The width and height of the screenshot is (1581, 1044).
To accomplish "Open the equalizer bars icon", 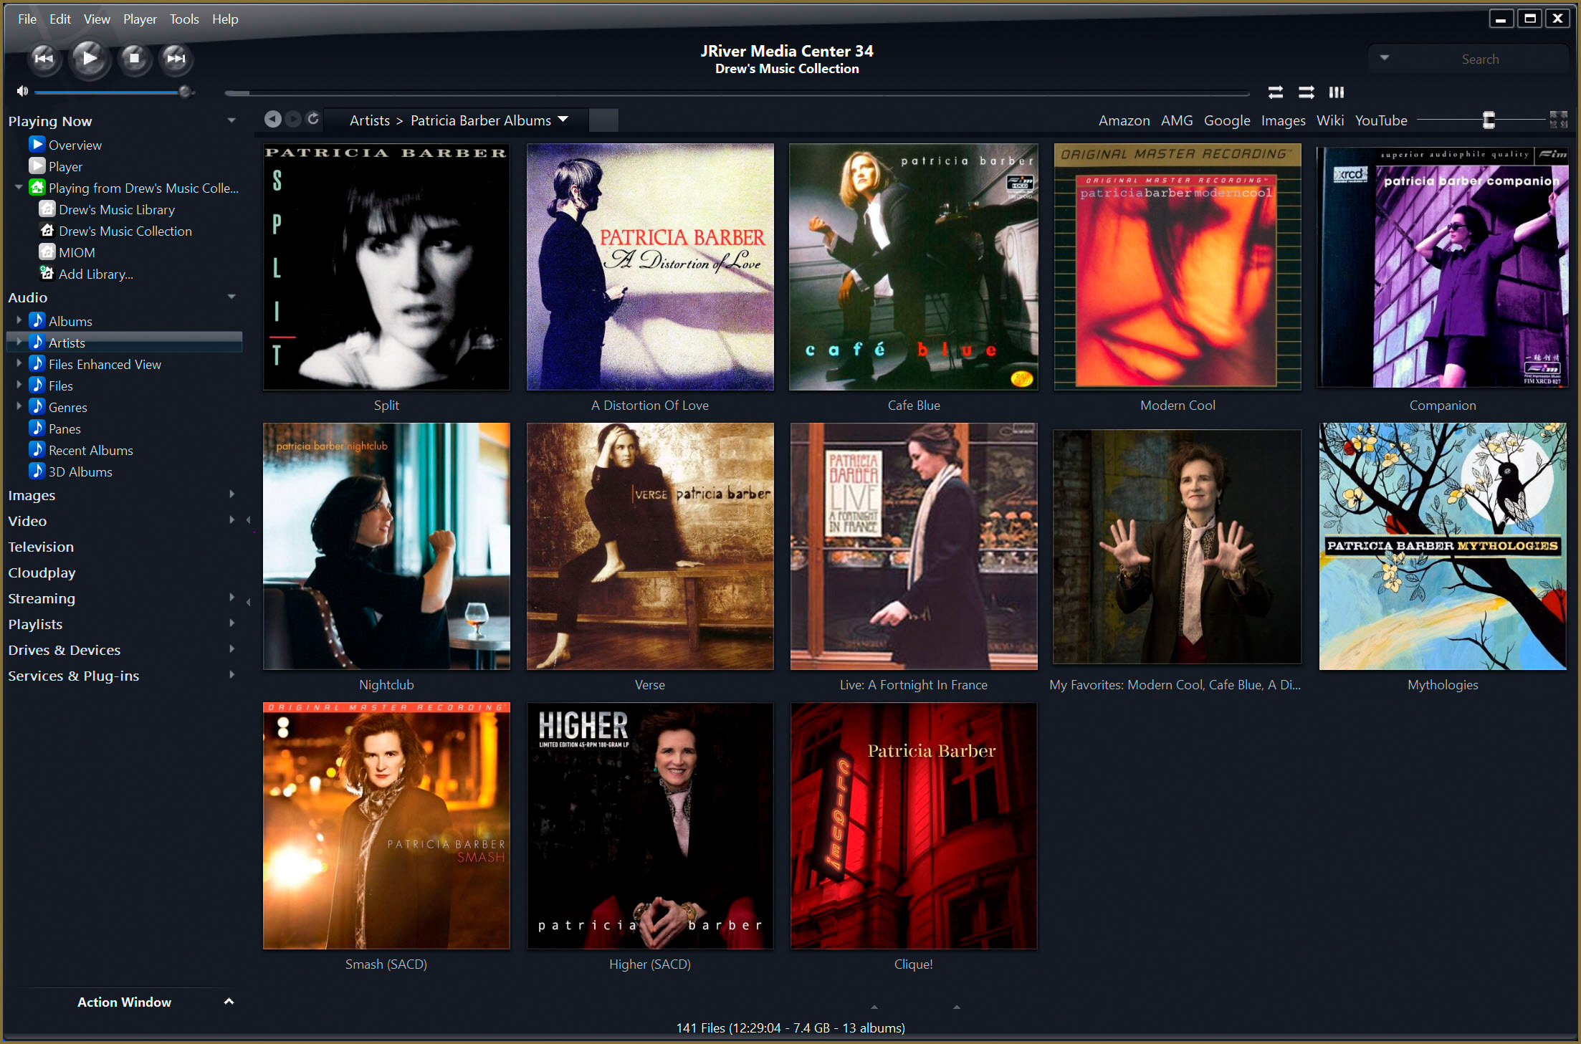I will (1337, 92).
